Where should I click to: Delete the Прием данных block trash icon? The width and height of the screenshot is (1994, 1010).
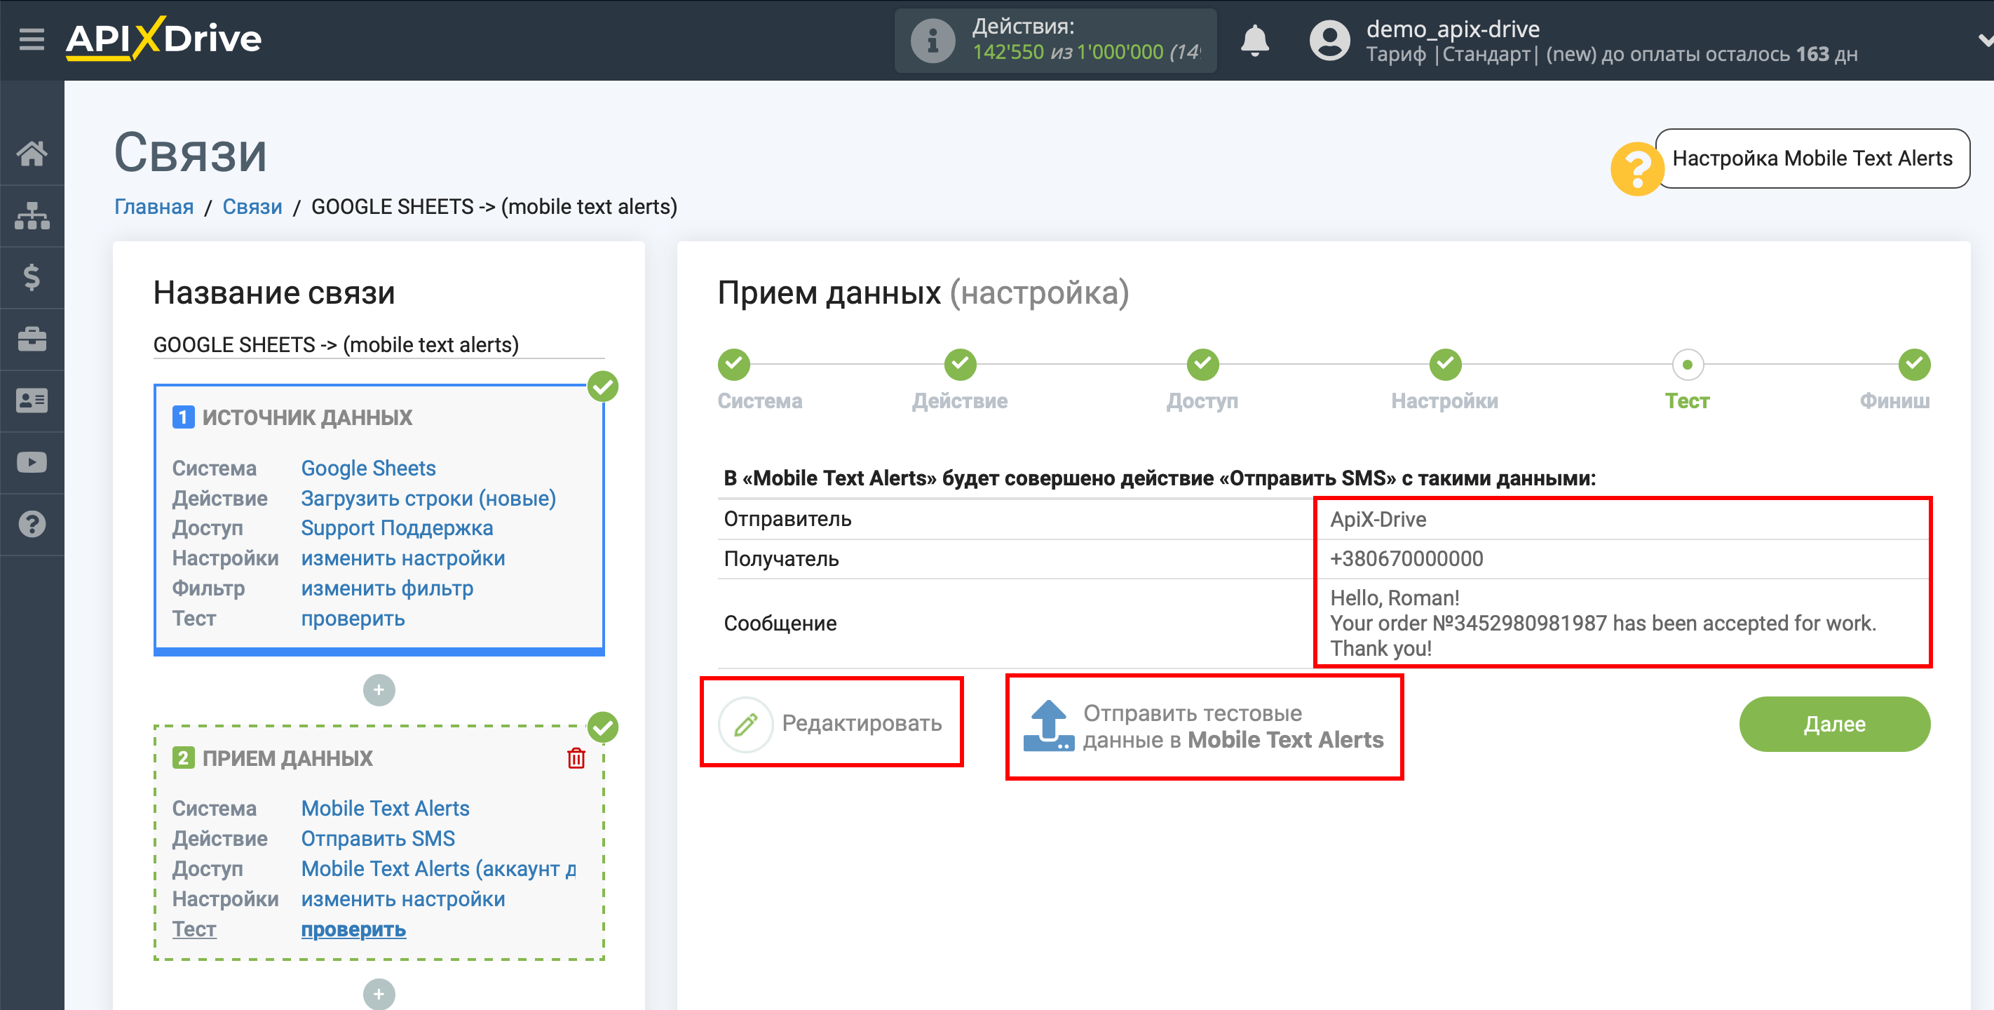tap(576, 757)
